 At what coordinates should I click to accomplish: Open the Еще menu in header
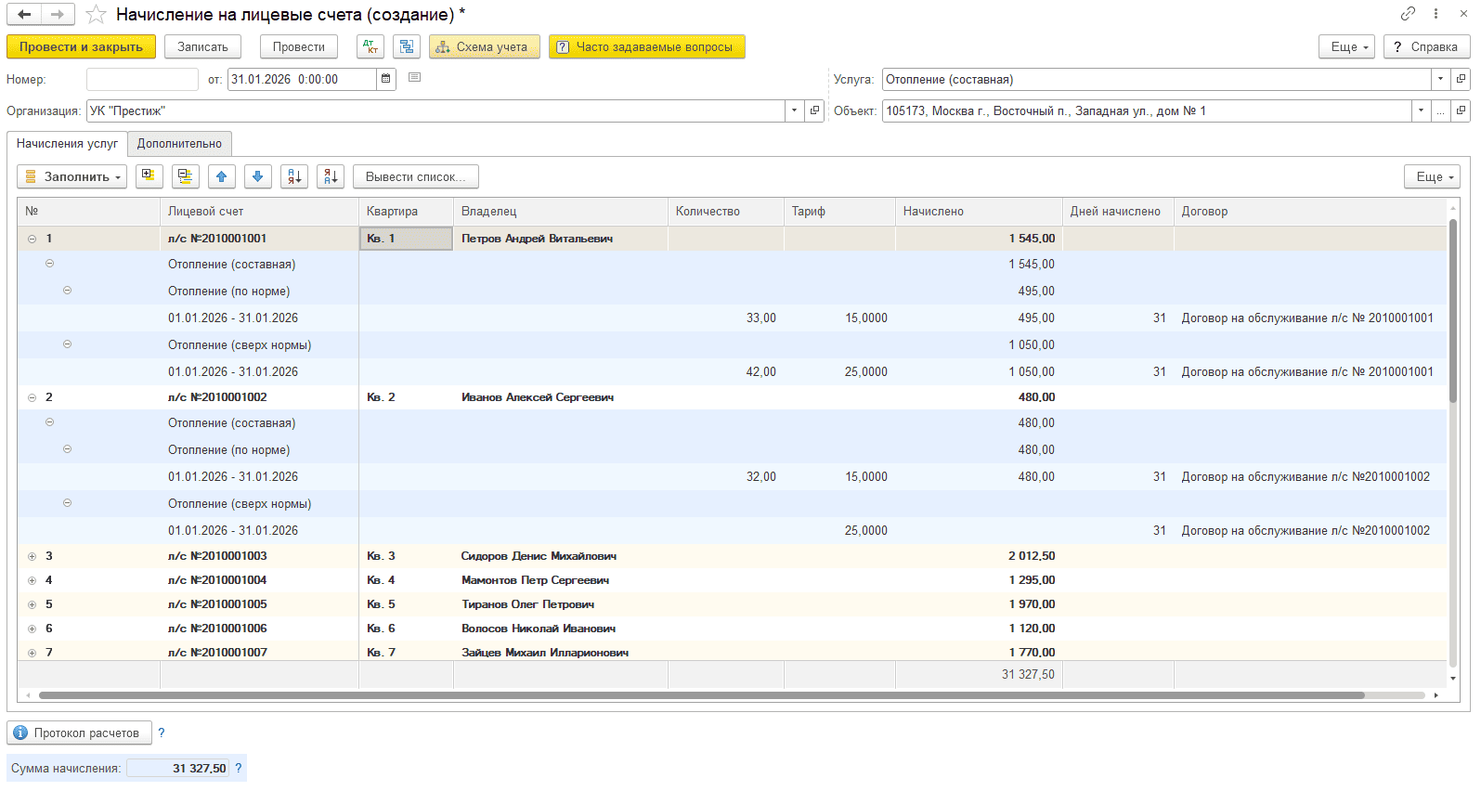(x=1346, y=46)
